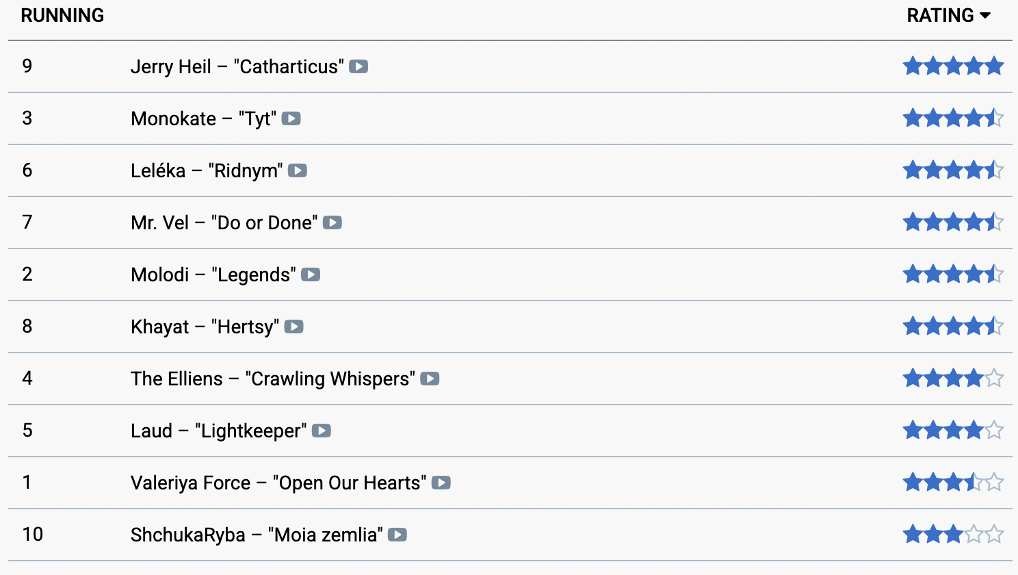Viewport: 1018px width, 575px height.
Task: Open video icon for ShchukaRyba "Moia zemlia"
Action: [x=397, y=535]
